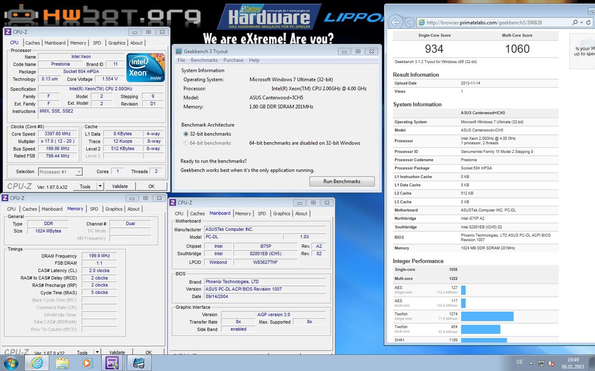Click the DE language indicator
The image size is (595, 371).
coord(519,362)
